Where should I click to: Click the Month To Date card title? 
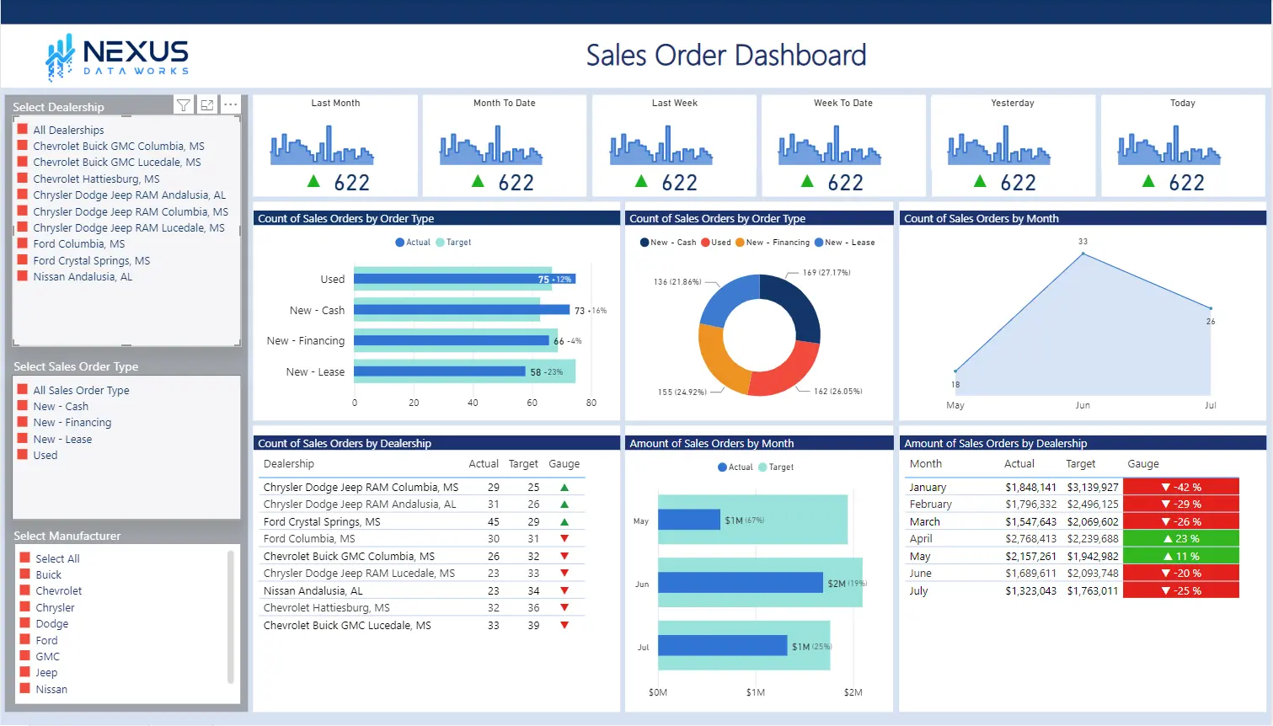click(x=504, y=103)
